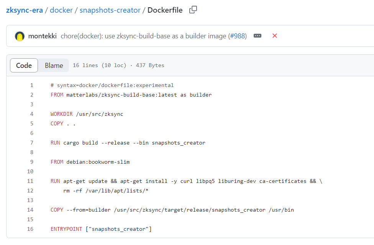This screenshot has width=374, height=245.
Task: Select line number 1 in the gutter
Action: [x=31, y=85]
